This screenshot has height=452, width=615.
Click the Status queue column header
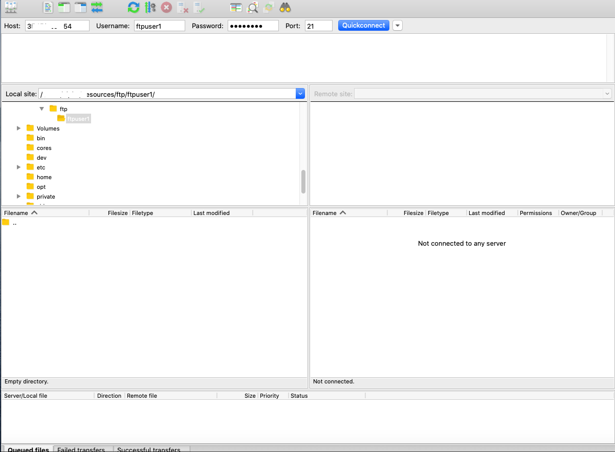[327, 396]
